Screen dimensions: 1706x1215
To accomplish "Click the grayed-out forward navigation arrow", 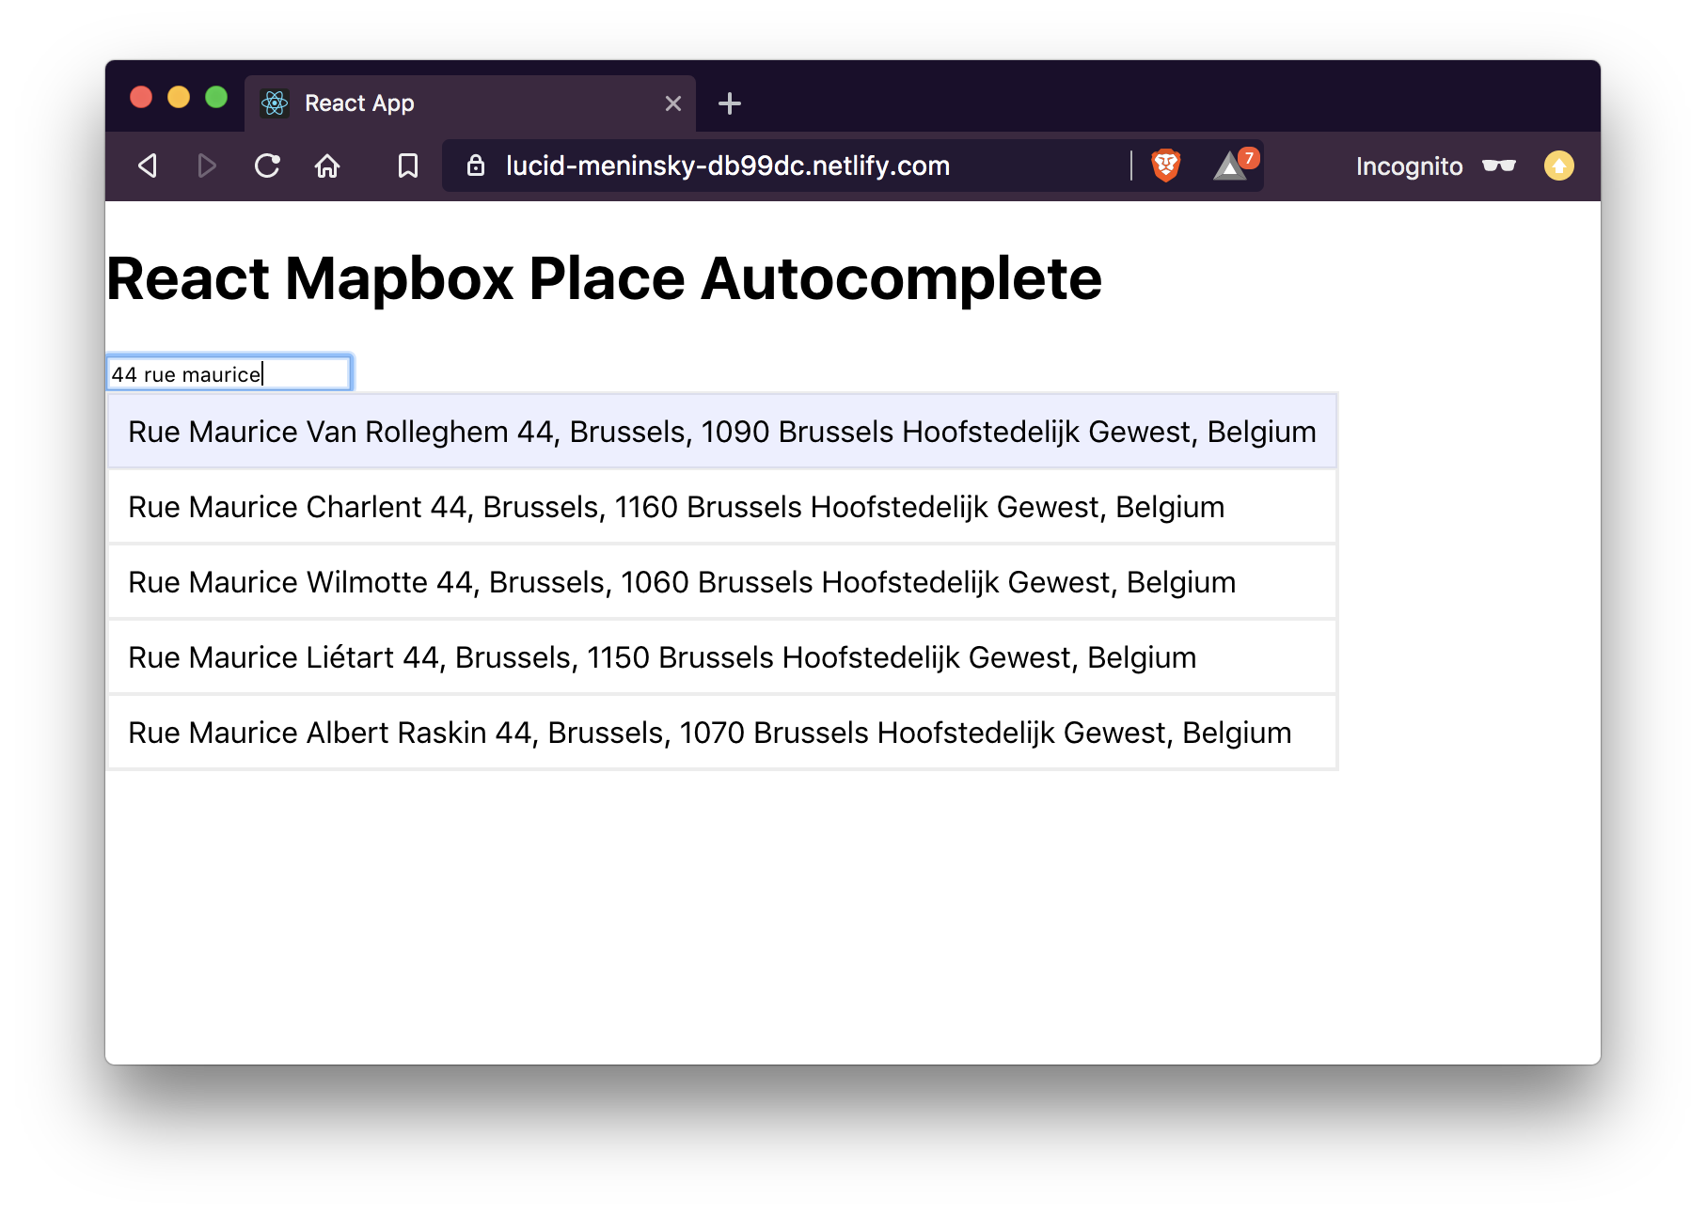I will [207, 166].
